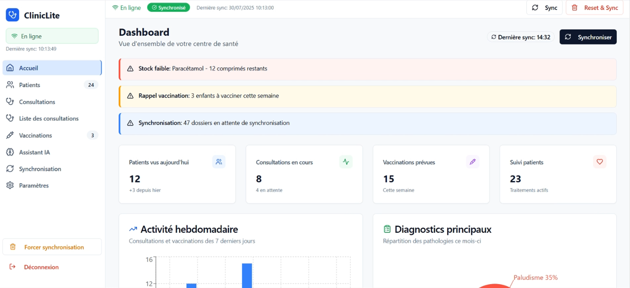Image resolution: width=630 pixels, height=288 pixels.
Task: Click the '+3 depuis hier' text
Action: 145,190
